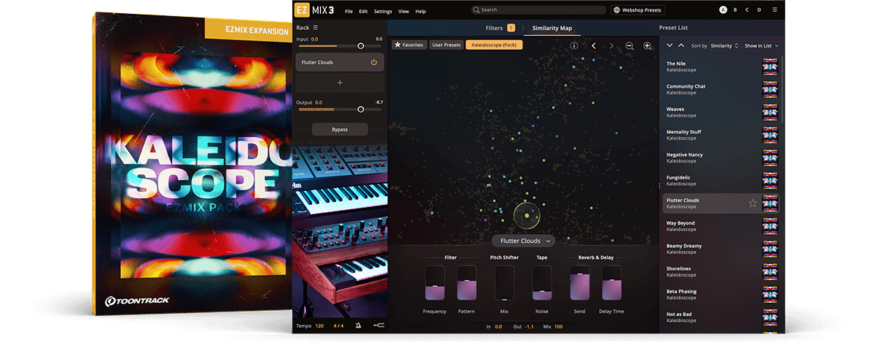Open the File menu
Image resolution: width=879 pixels, height=357 pixels.
(x=349, y=11)
